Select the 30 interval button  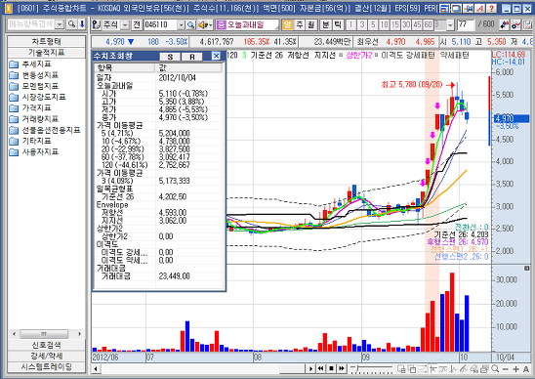coord(406,24)
